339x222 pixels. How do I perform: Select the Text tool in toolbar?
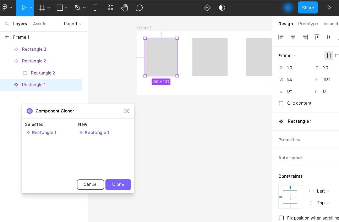[x=95, y=8]
